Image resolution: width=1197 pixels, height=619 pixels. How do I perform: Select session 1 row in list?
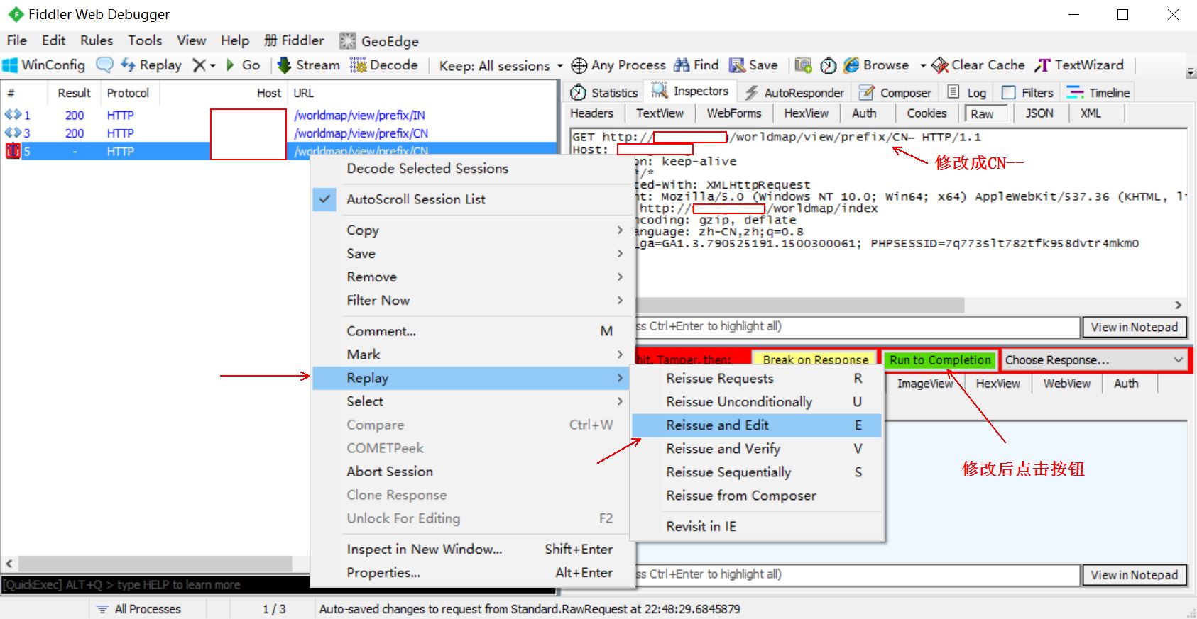(278, 115)
